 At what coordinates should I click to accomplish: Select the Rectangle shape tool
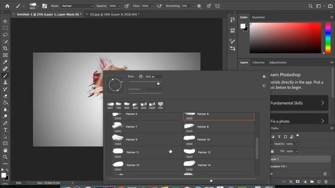tap(5, 144)
